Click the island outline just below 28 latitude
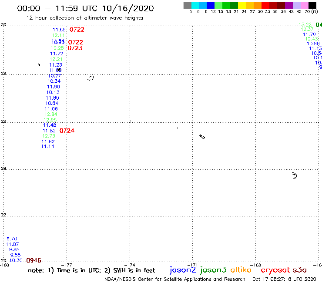The width and height of the screenshot is (322, 283). (91, 78)
